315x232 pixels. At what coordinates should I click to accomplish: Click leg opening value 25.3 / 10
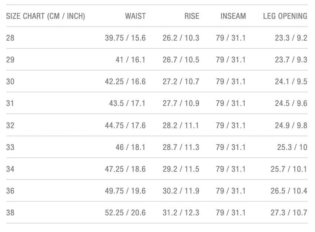pyautogui.click(x=292, y=147)
